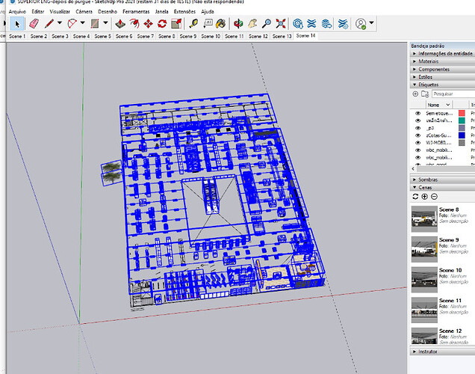
Task: Open the Arquivo menu
Action: tap(17, 11)
